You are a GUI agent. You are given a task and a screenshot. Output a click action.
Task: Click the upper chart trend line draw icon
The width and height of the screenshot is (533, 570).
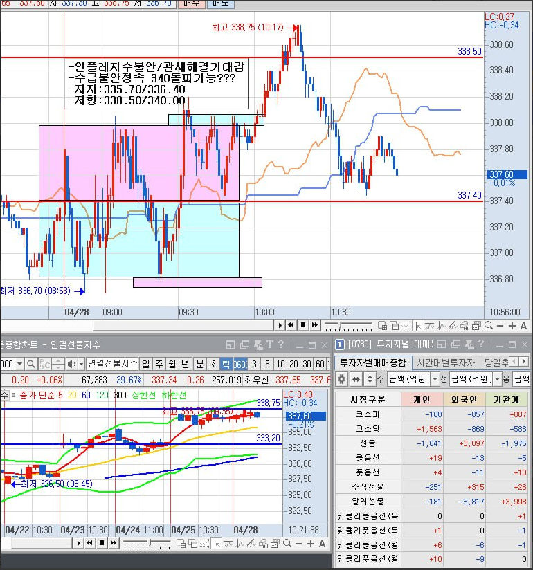(453, 326)
